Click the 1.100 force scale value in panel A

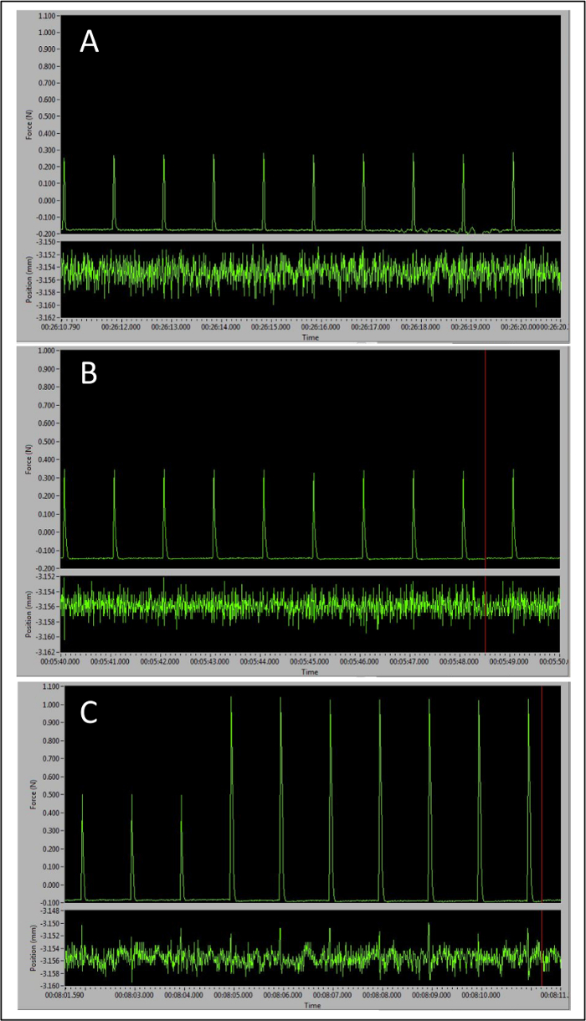pos(47,16)
